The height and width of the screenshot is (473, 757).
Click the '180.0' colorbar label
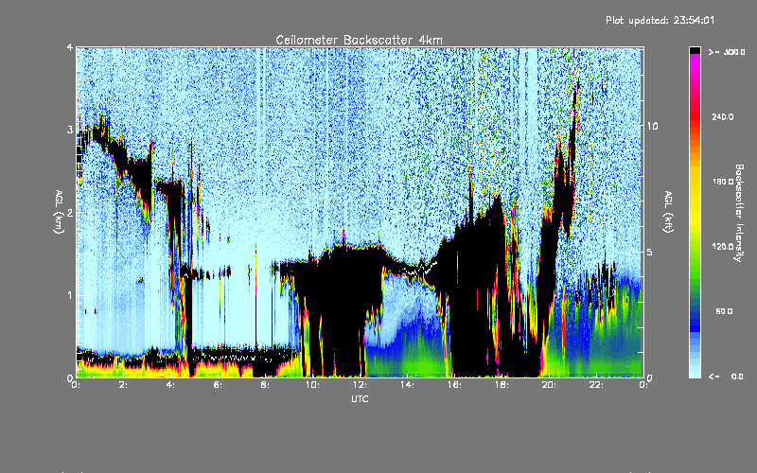point(723,182)
